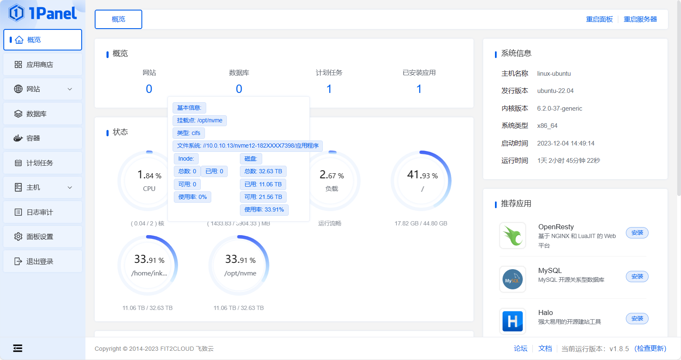681x360 pixels.
Task: Click the root disk 41.93% gauge
Action: [421, 181]
